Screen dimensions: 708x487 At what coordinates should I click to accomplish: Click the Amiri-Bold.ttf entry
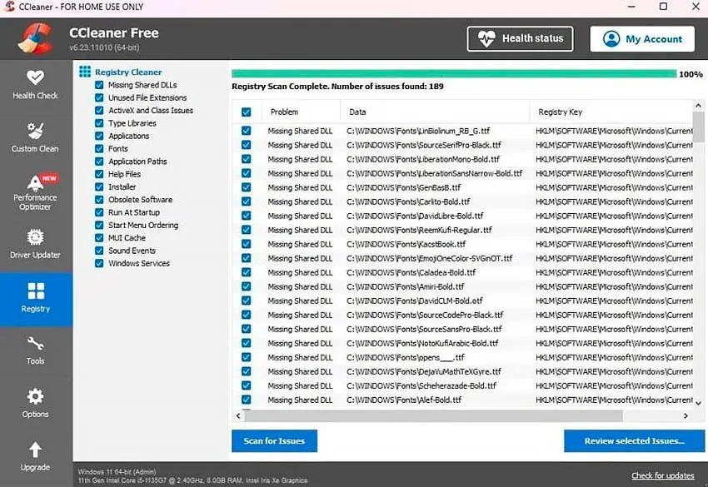coord(405,286)
